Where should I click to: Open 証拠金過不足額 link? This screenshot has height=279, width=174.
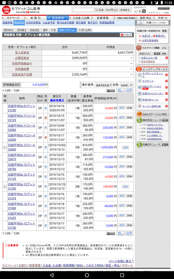click(22, 75)
